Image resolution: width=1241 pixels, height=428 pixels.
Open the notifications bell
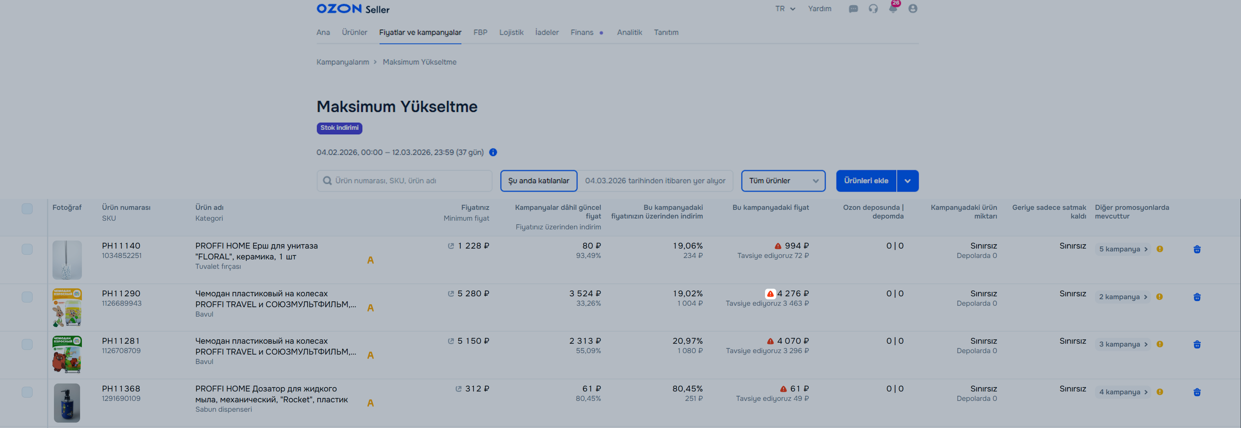pos(893,9)
